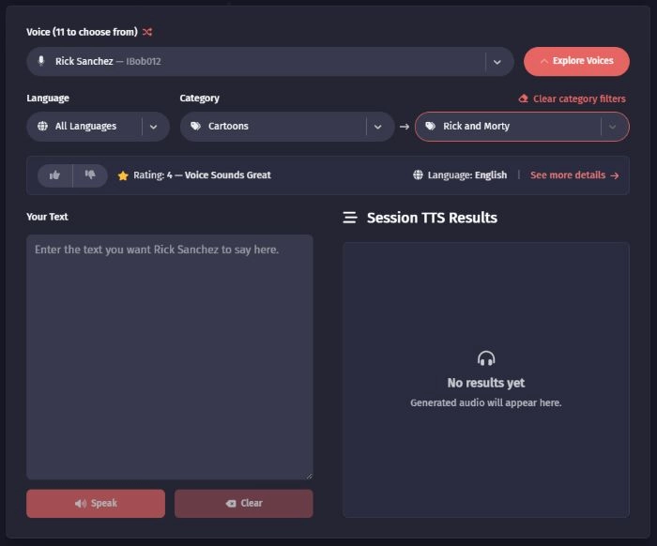Click the arrow between category dropdowns

pyautogui.click(x=405, y=127)
